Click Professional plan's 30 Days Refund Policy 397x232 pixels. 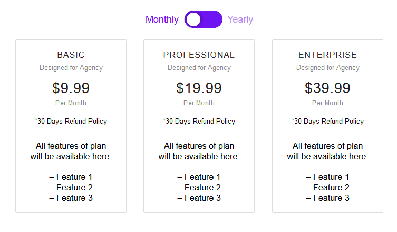tap(199, 122)
